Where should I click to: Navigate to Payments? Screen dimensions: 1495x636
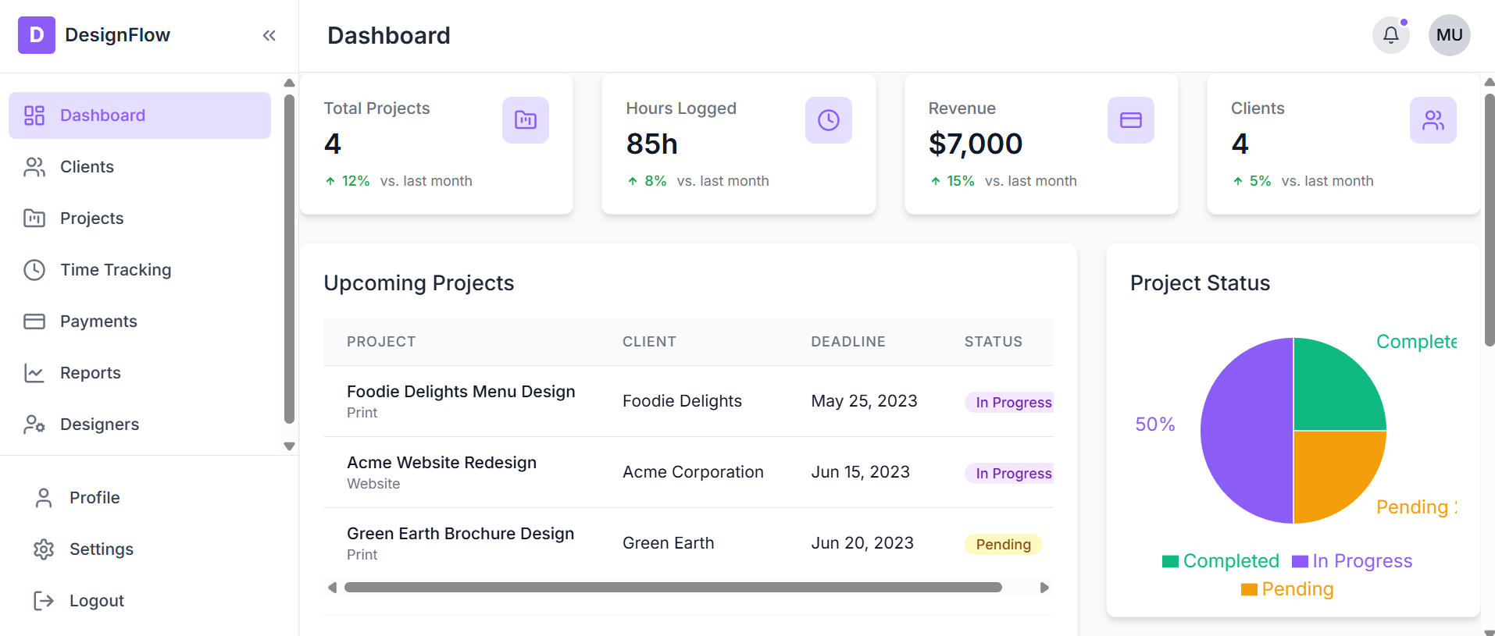[140, 322]
